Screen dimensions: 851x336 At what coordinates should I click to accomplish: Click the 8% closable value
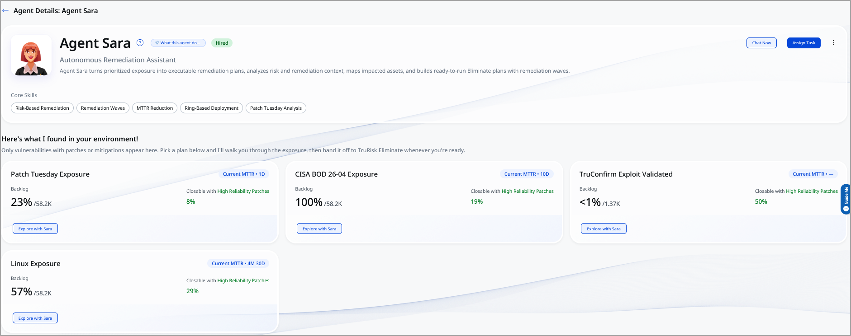(191, 201)
